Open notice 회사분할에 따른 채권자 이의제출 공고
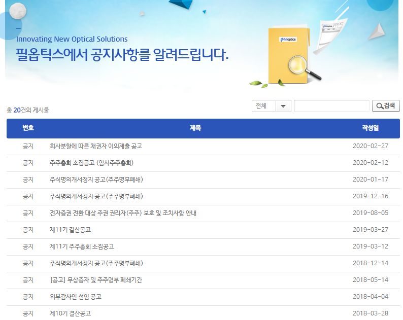Screen dimensions: 403x320 point(96,146)
